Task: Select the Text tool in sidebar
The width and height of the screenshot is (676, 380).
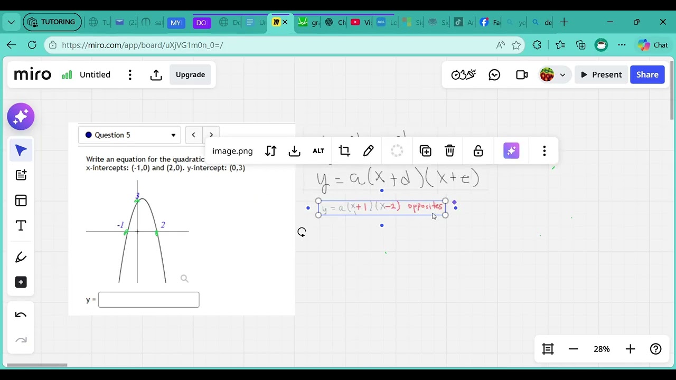Action: (x=21, y=226)
